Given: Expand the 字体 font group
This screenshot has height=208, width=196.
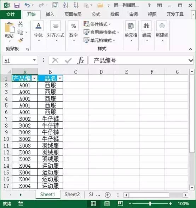Looking at the screenshot, I should pyautogui.click(x=39, y=31).
